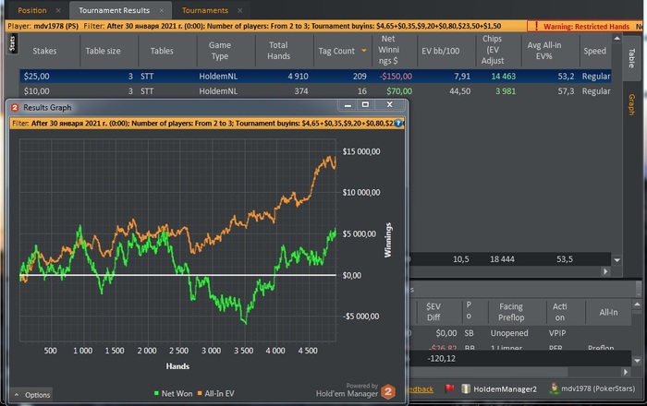Sort hands by $EV Diff column
This screenshot has width=647, height=406.
click(433, 312)
